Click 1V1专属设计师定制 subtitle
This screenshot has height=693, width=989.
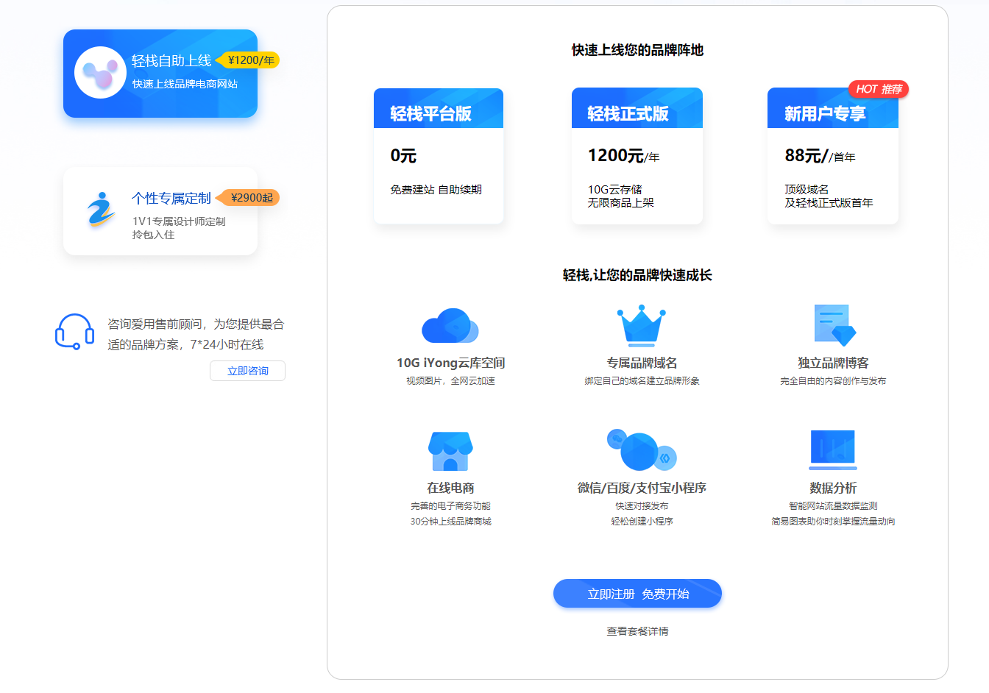tap(179, 221)
